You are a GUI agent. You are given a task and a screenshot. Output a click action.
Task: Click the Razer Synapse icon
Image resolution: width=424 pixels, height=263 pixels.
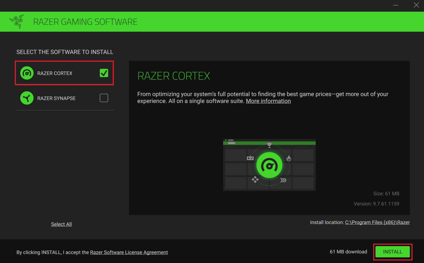[27, 98]
